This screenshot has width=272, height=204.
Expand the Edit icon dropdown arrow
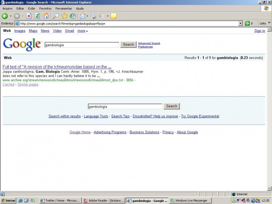click(108, 16)
